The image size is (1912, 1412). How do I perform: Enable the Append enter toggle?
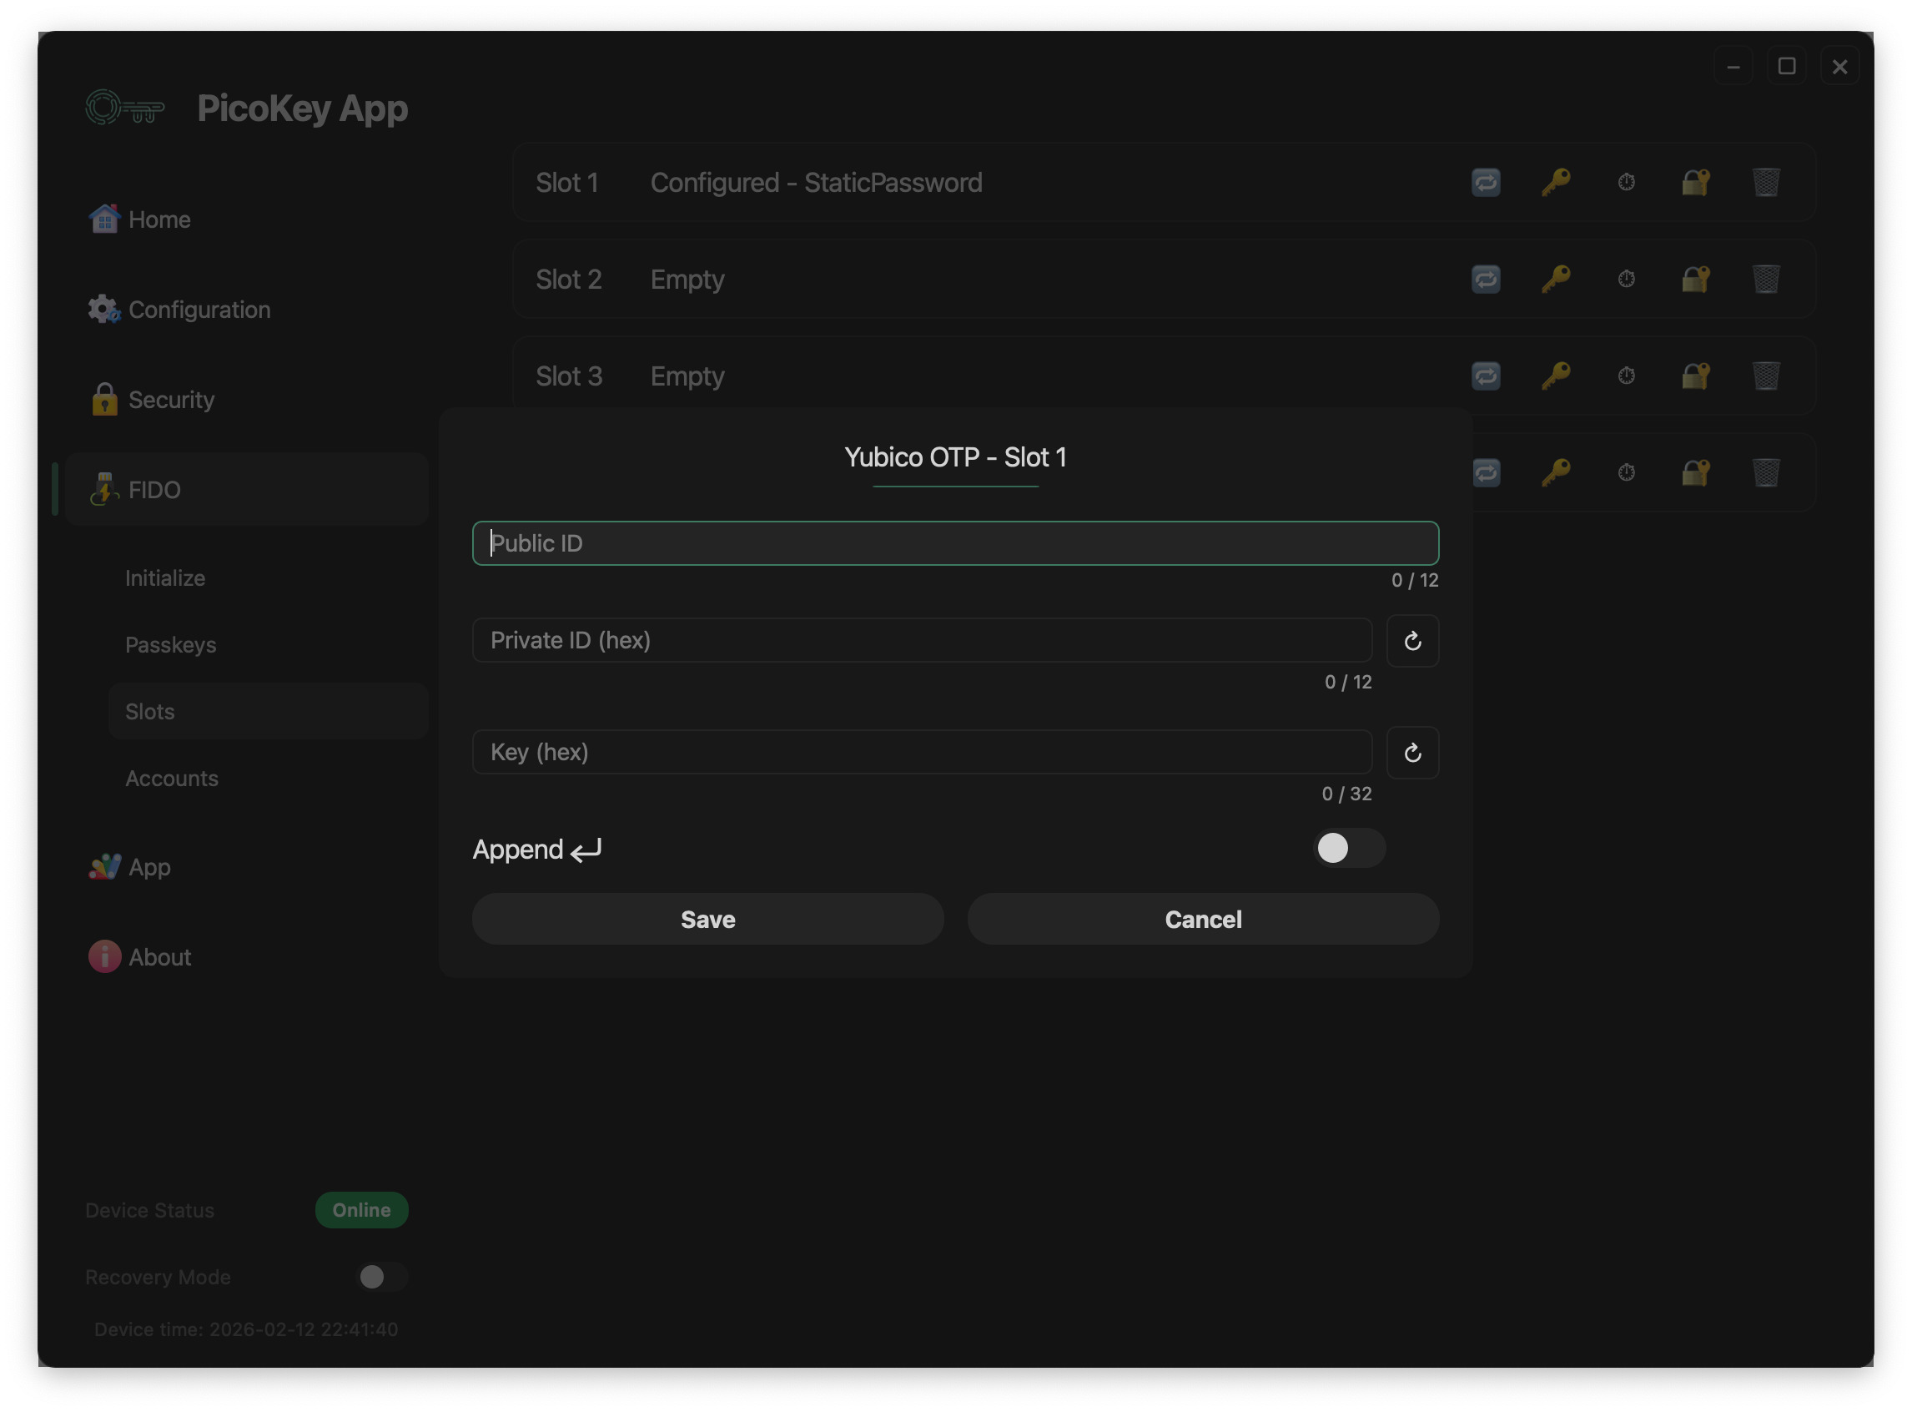click(1348, 848)
